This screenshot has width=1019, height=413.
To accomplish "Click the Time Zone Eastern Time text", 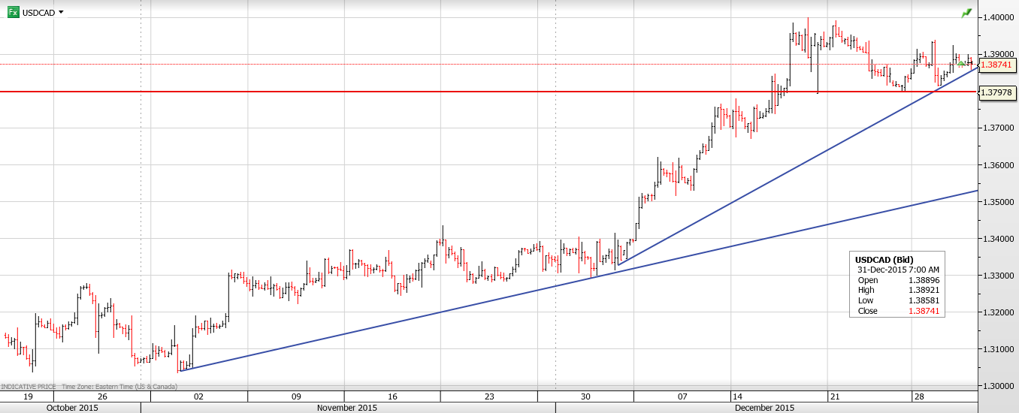I will point(119,386).
